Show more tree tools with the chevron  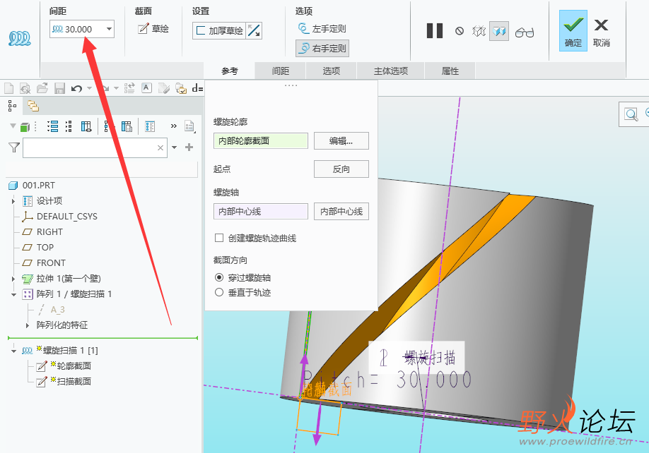point(174,126)
